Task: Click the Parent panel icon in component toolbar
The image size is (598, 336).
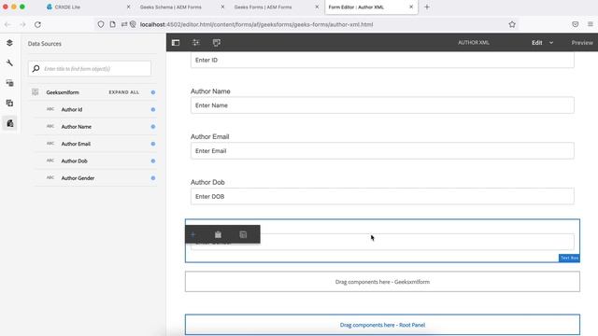Action: [x=243, y=234]
